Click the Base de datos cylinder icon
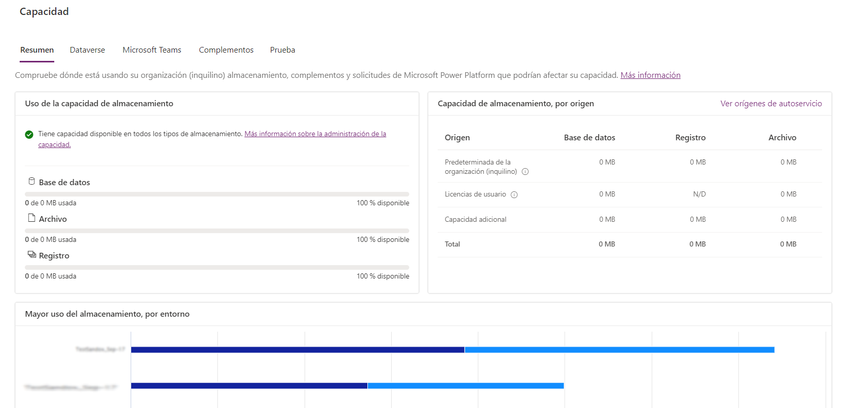This screenshot has width=850, height=408. [32, 181]
